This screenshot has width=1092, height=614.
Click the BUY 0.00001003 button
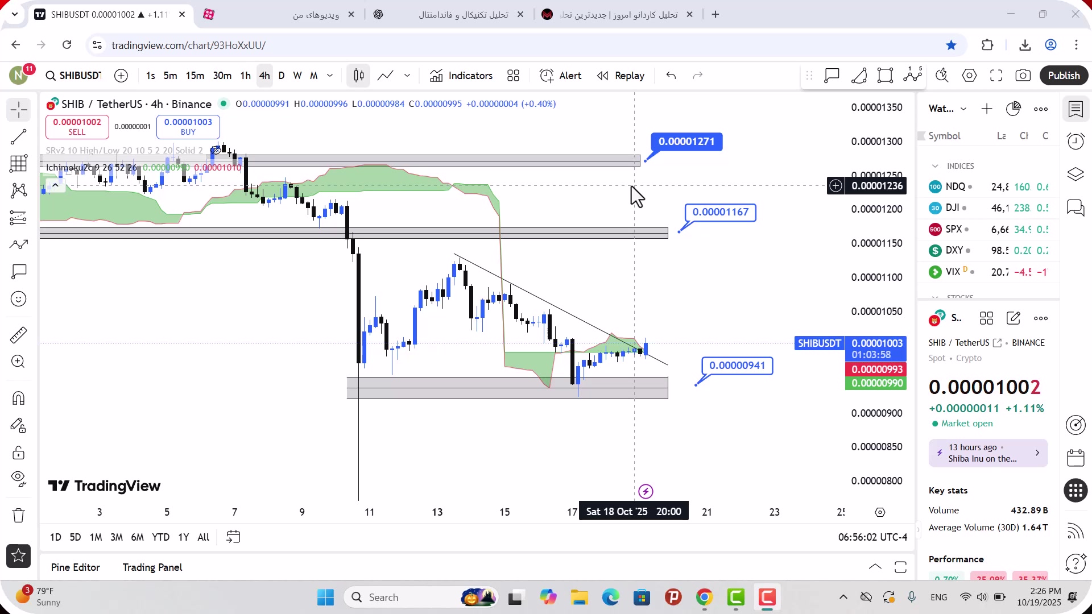pos(188,127)
